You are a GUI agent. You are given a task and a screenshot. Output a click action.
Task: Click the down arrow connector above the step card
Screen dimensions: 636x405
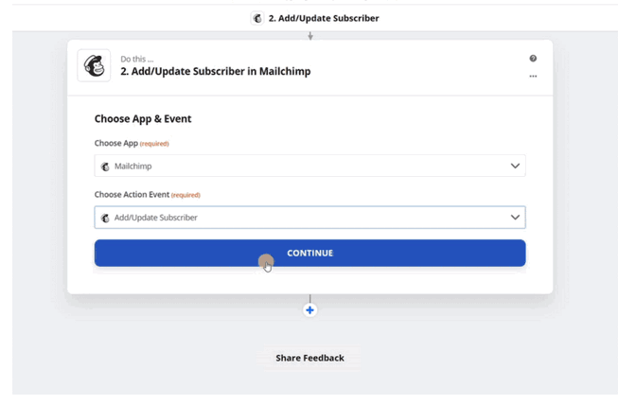(310, 36)
